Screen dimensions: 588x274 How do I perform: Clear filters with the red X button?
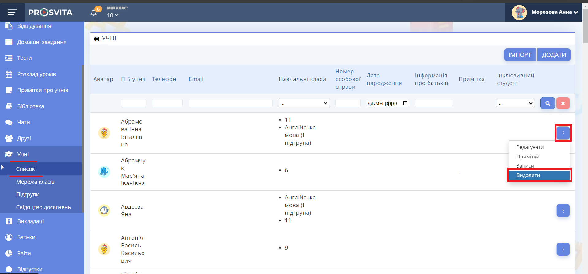click(x=563, y=103)
